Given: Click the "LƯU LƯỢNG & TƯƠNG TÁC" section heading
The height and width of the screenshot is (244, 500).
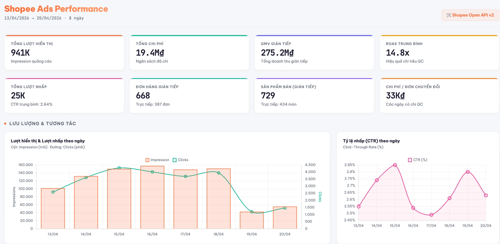Looking at the screenshot, I should [x=42, y=123].
